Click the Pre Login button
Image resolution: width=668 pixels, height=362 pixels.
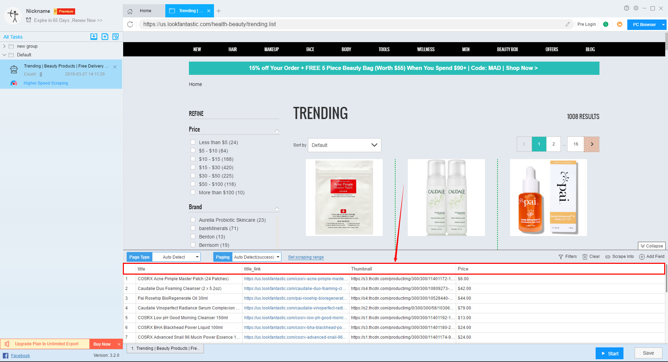(587, 24)
